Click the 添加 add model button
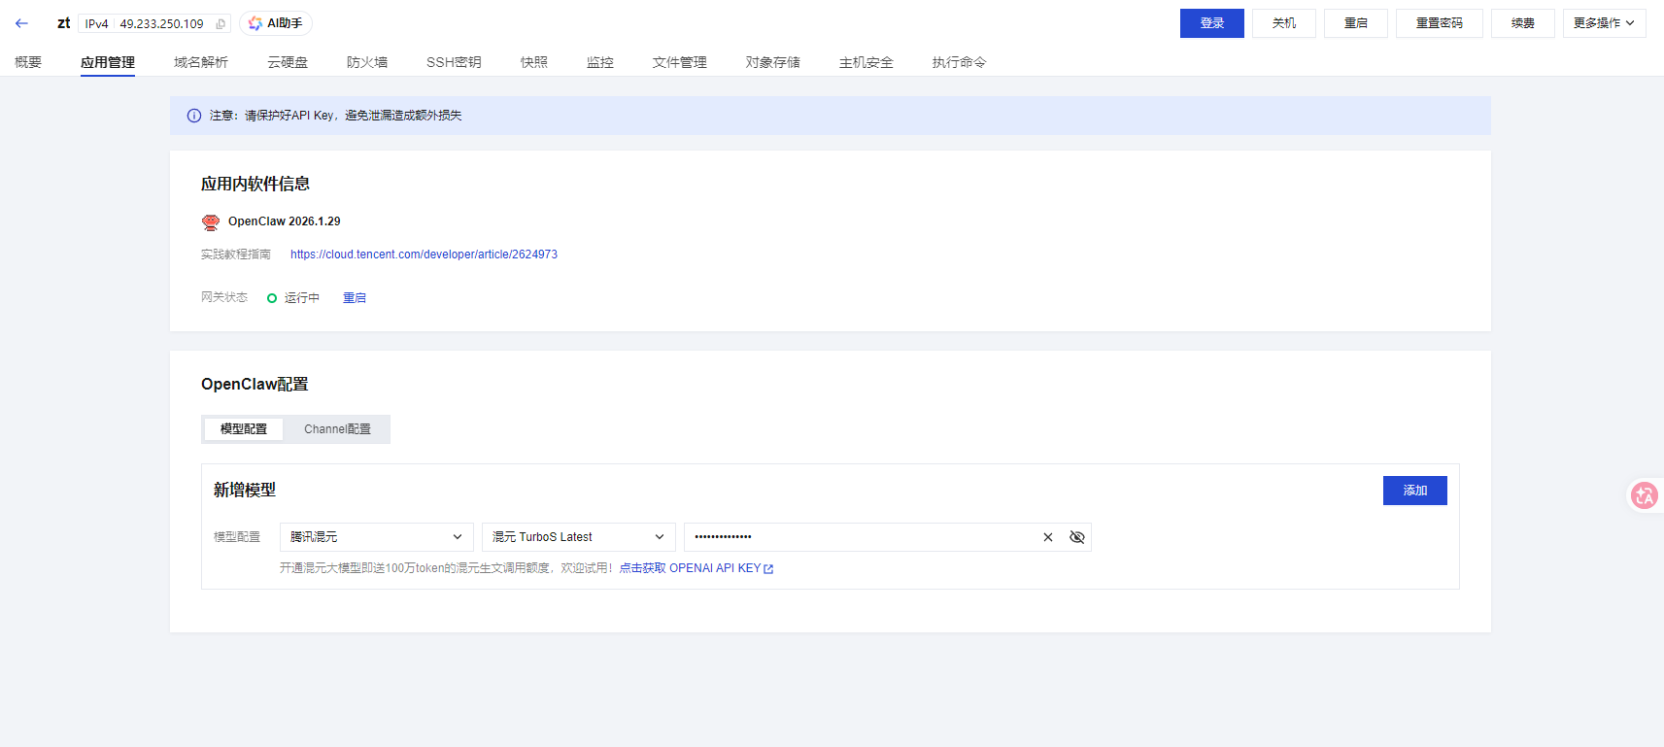The image size is (1664, 747). click(1414, 491)
